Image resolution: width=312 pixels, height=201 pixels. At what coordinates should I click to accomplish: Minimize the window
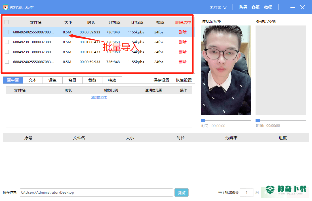pos(292,7)
